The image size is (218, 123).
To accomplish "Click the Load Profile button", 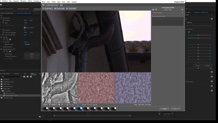I will [x=71, y=9].
